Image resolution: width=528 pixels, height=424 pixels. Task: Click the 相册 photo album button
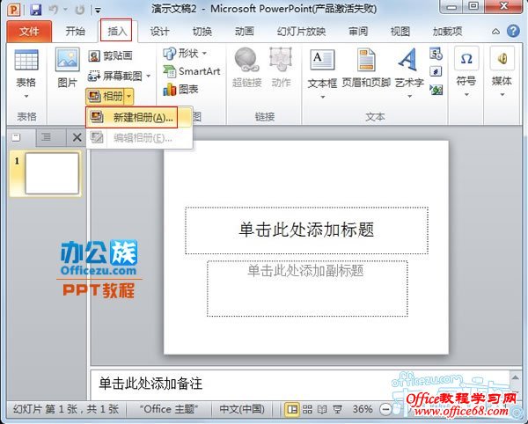coord(105,97)
